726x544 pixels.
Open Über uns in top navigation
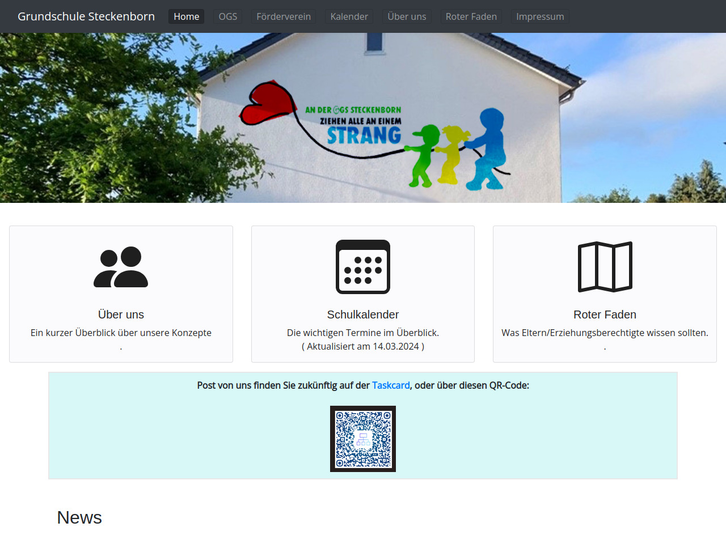[x=407, y=16]
